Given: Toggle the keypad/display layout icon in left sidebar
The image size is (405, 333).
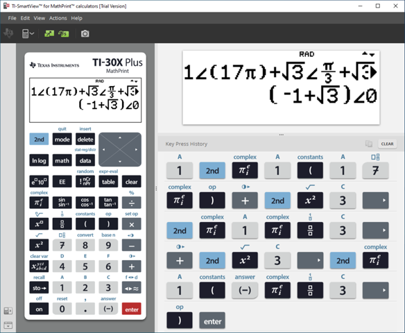Looking at the screenshot, I should tap(8, 311).
